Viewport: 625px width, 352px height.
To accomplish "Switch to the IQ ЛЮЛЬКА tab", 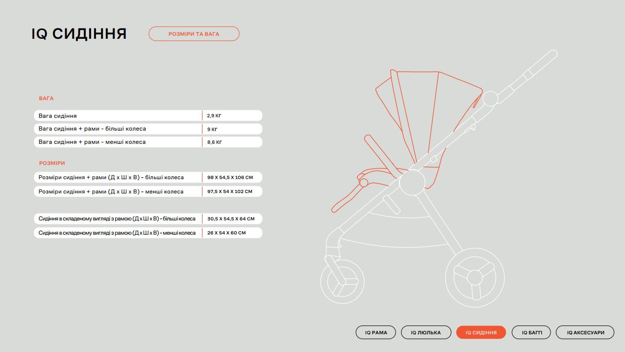I will [425, 332].
